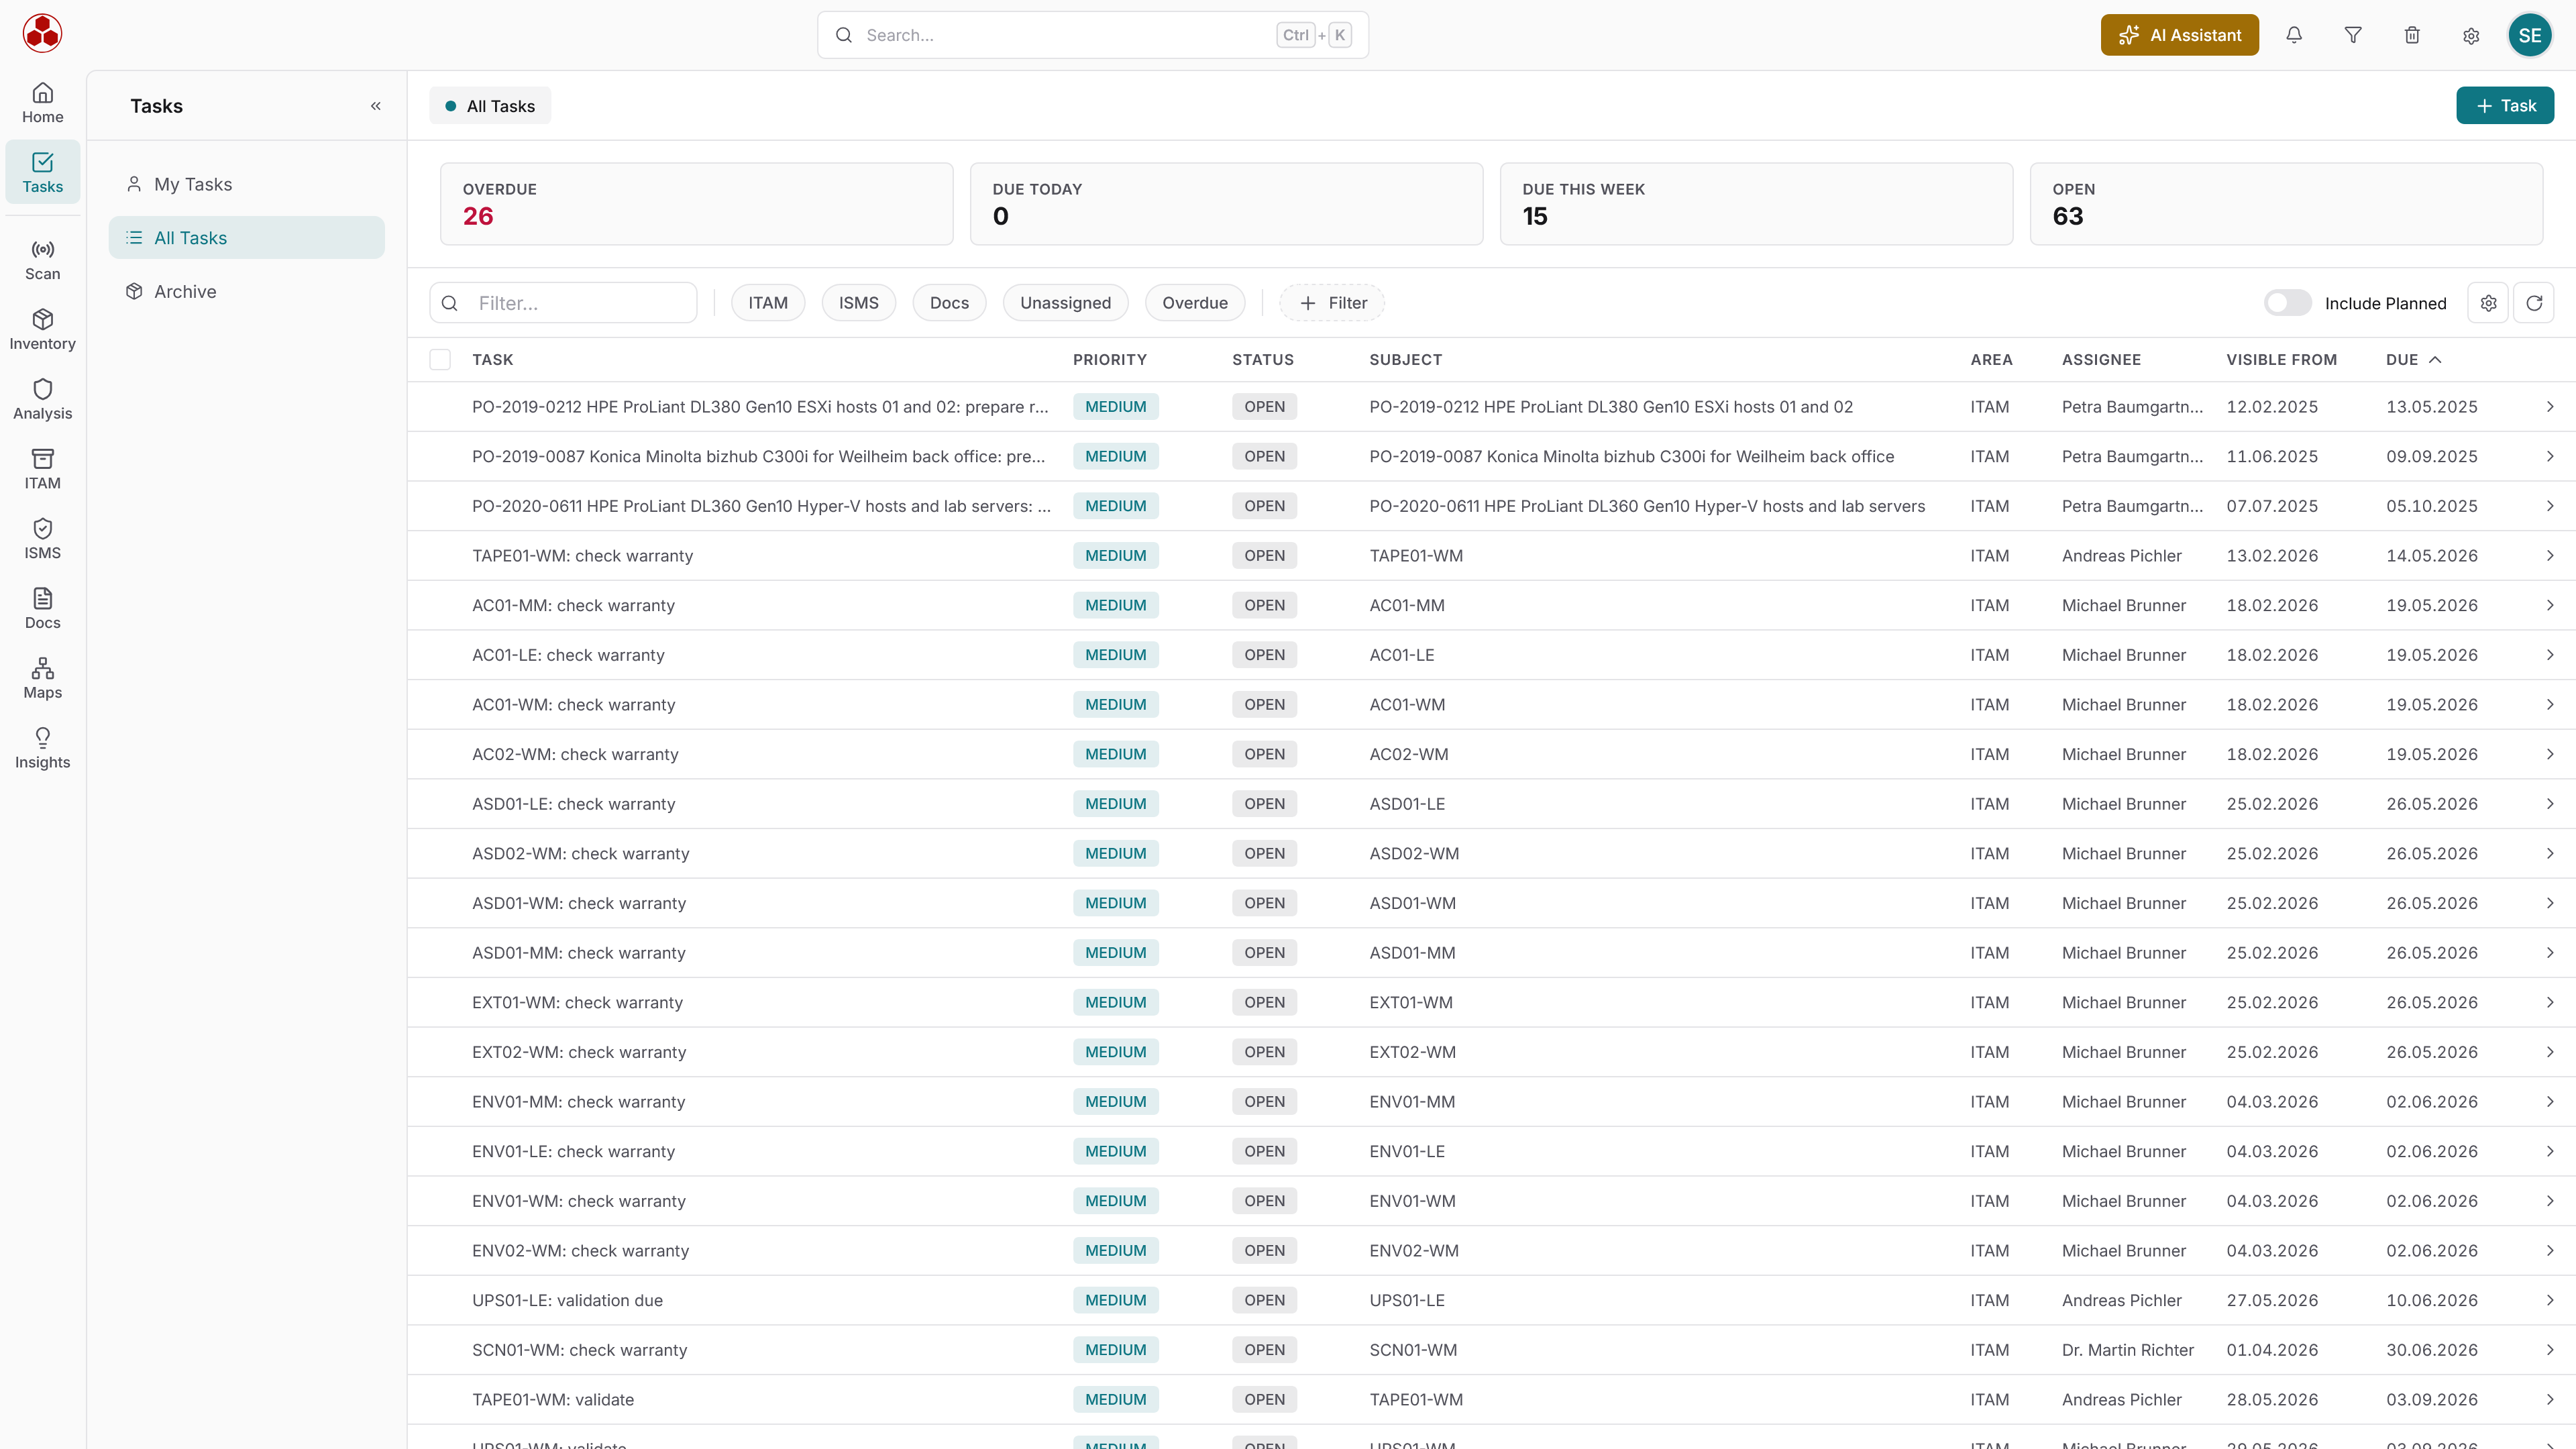
Task: Click OPEN status on TAPE01-WM: validate row
Action: tap(1264, 1400)
